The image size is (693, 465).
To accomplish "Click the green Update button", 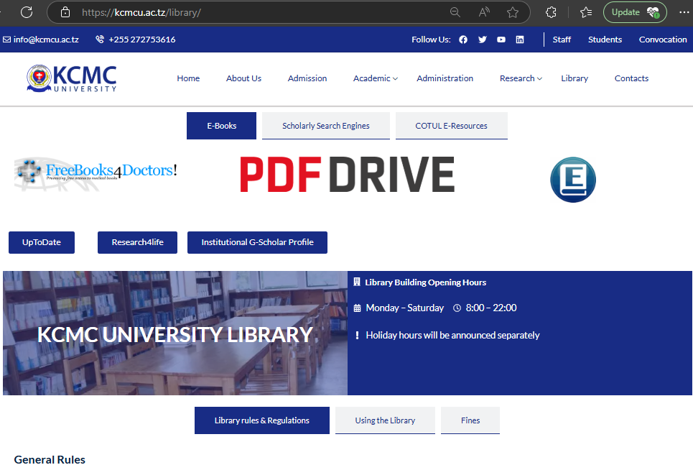I will [x=635, y=12].
